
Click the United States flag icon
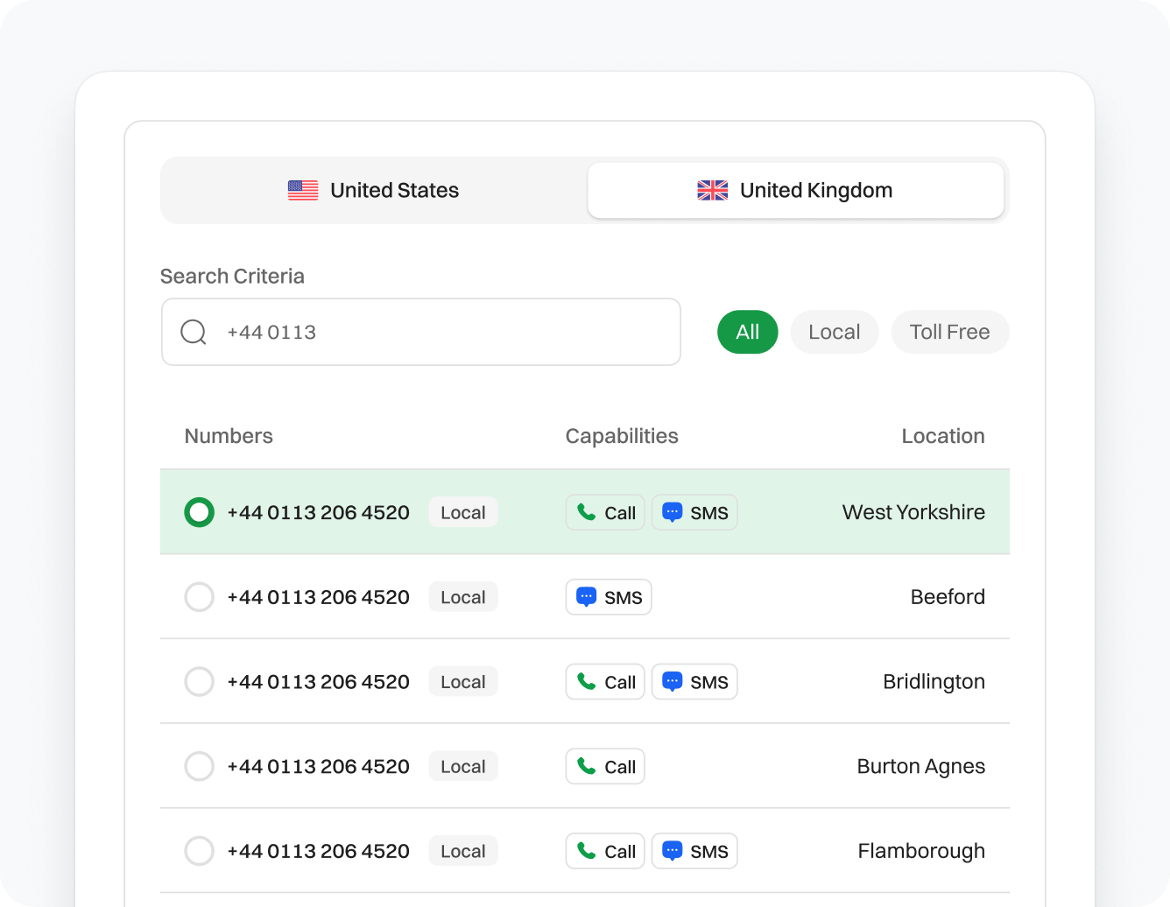(303, 190)
